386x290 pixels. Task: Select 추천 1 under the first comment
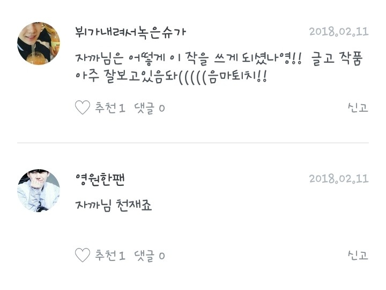[110, 108]
